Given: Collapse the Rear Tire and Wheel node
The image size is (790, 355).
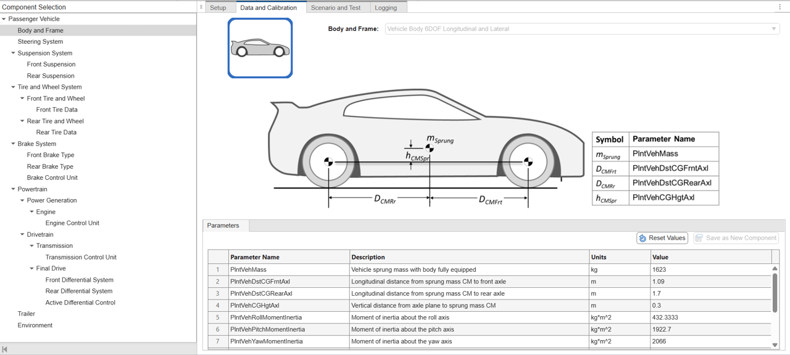Looking at the screenshot, I should pos(23,121).
